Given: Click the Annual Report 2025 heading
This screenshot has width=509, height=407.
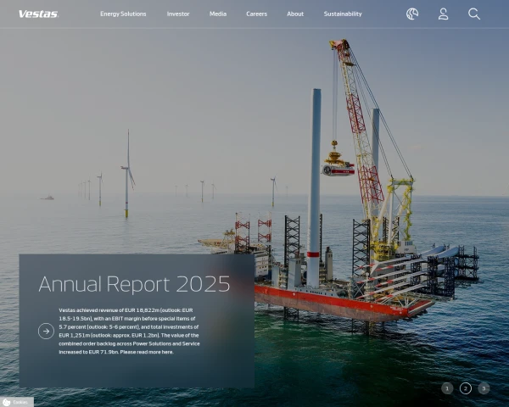Looking at the screenshot, I should [134, 284].
